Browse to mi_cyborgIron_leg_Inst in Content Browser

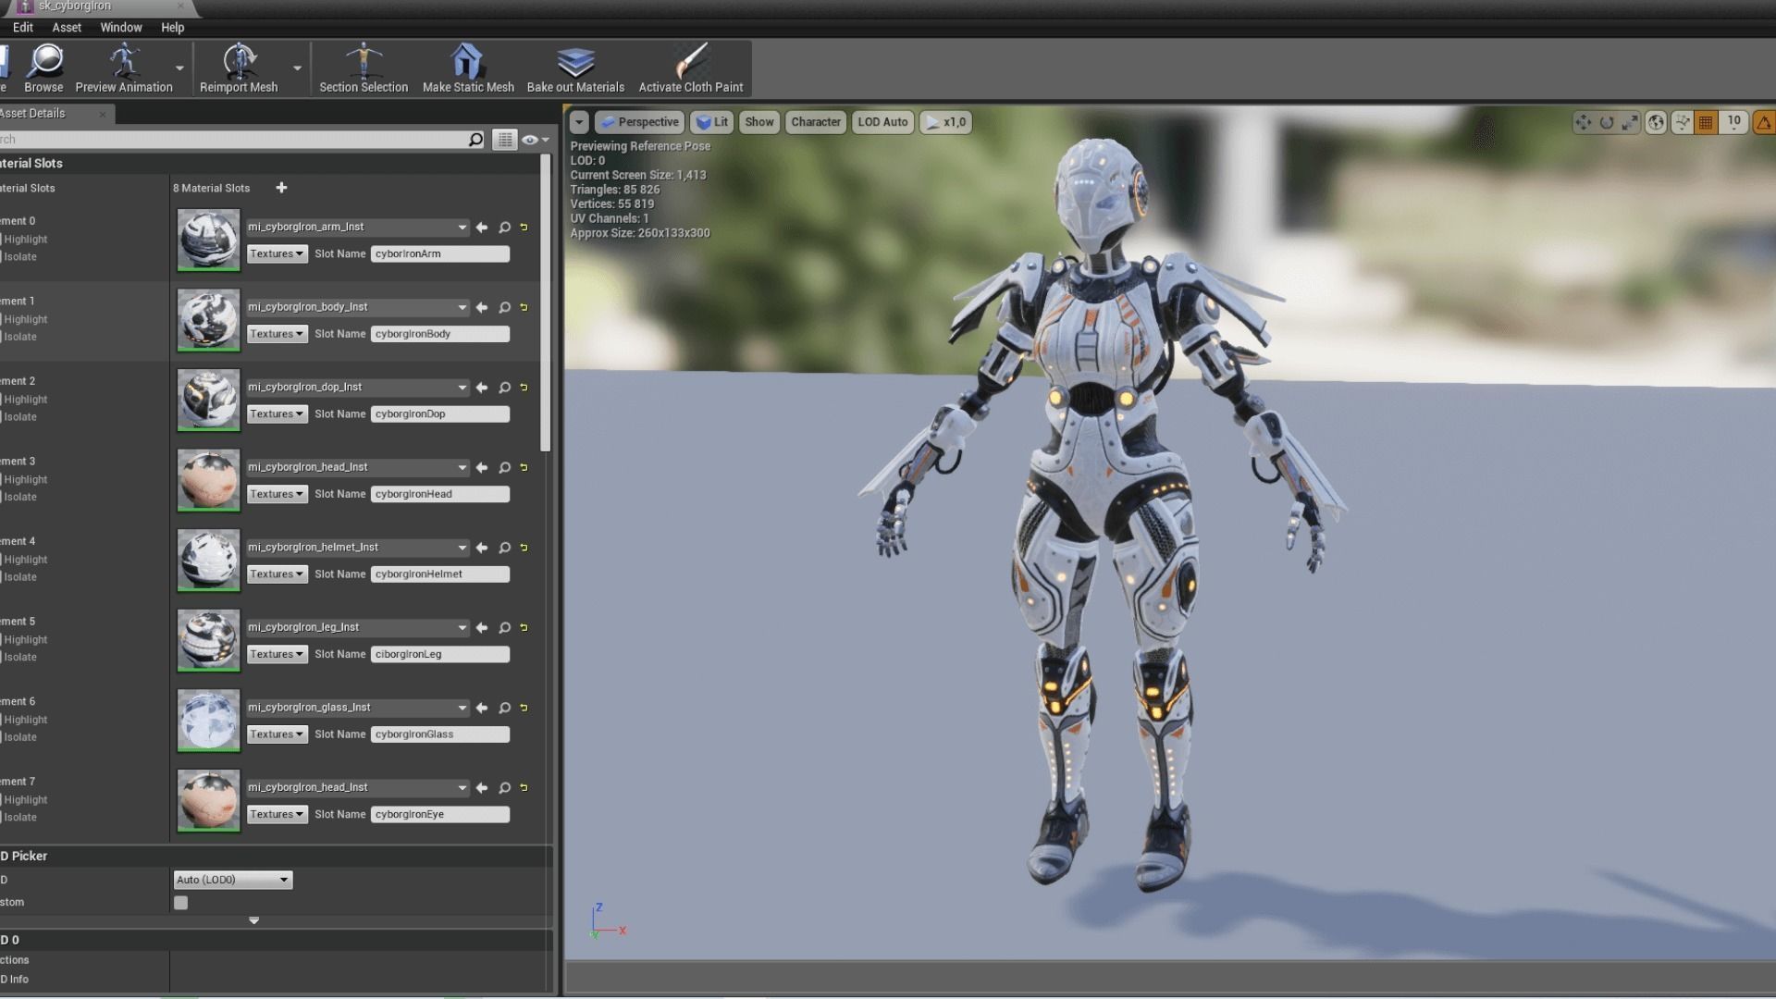504,628
